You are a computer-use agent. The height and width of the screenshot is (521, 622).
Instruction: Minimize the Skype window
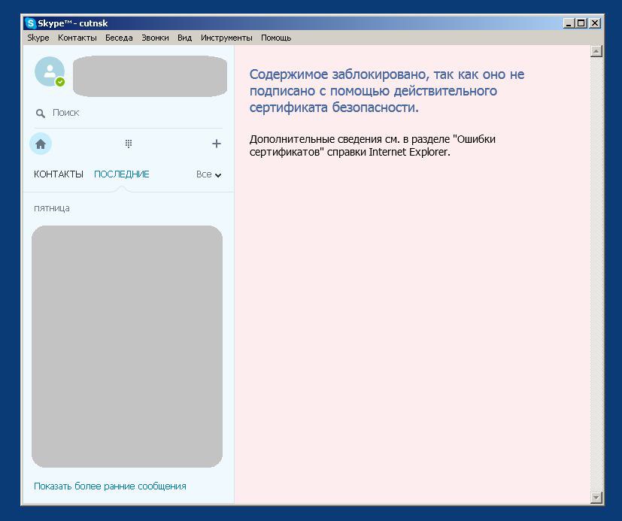pos(569,23)
